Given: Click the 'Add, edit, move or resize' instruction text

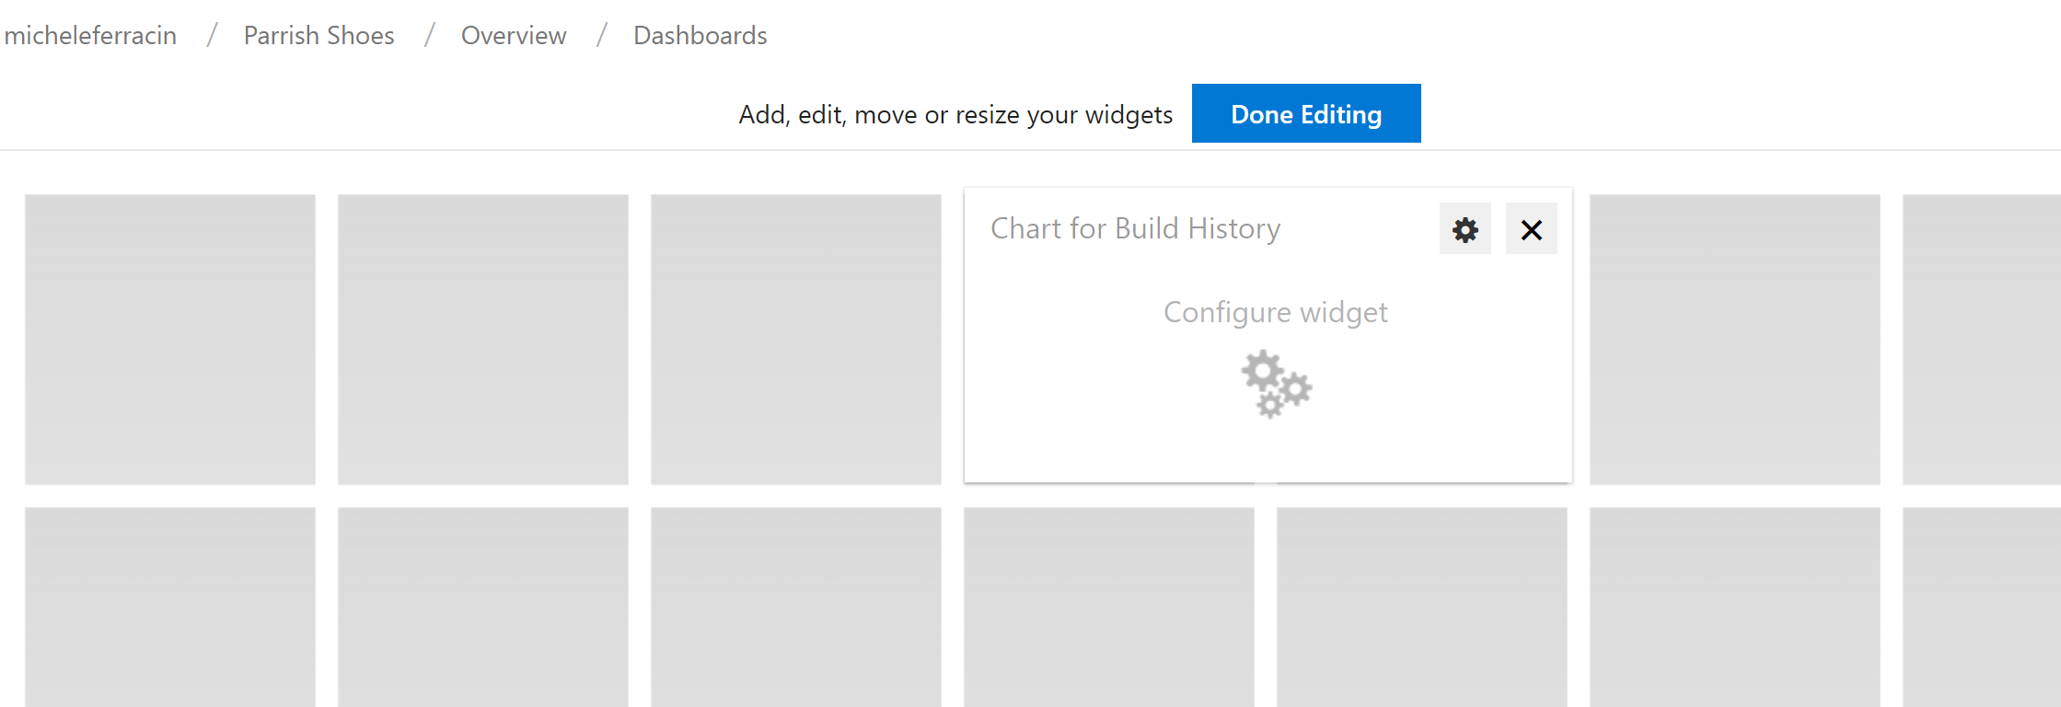Looking at the screenshot, I should click(955, 115).
